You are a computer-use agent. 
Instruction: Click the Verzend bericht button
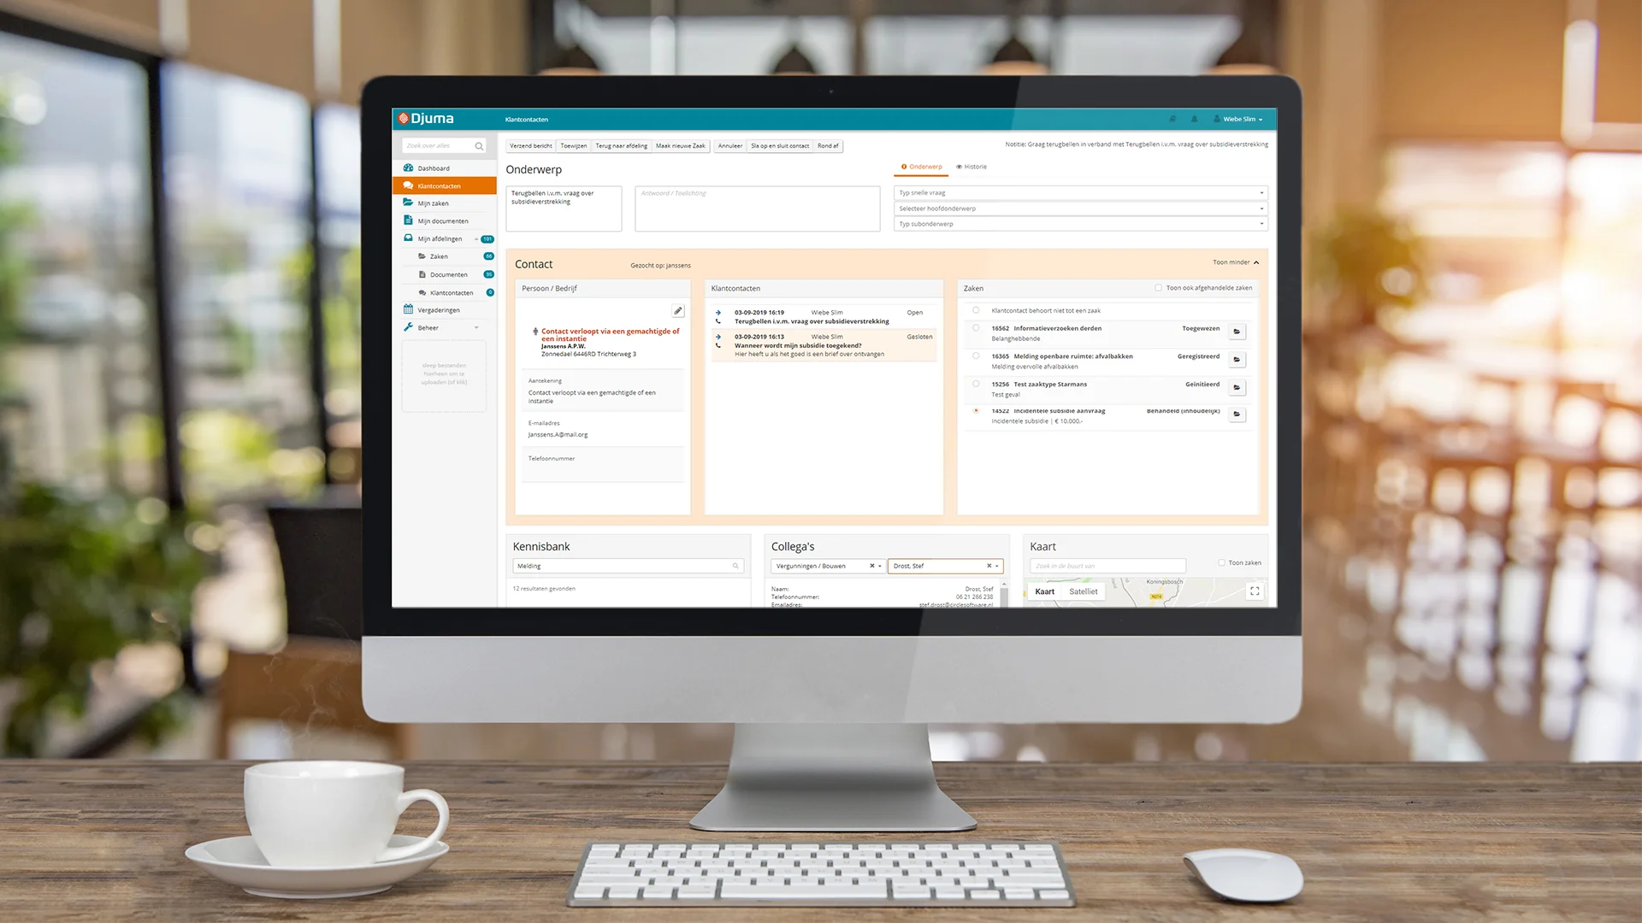tap(531, 146)
